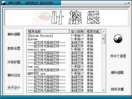Screen dimensions: 132x99
Task: Select the System process row
Action: pyautogui.click(x=64, y=39)
